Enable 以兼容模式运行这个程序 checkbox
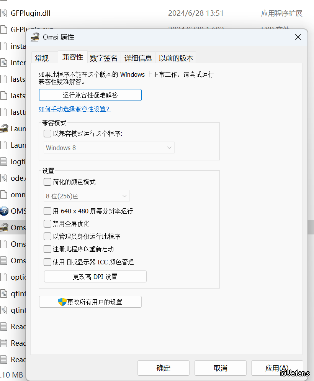 pyautogui.click(x=47, y=134)
